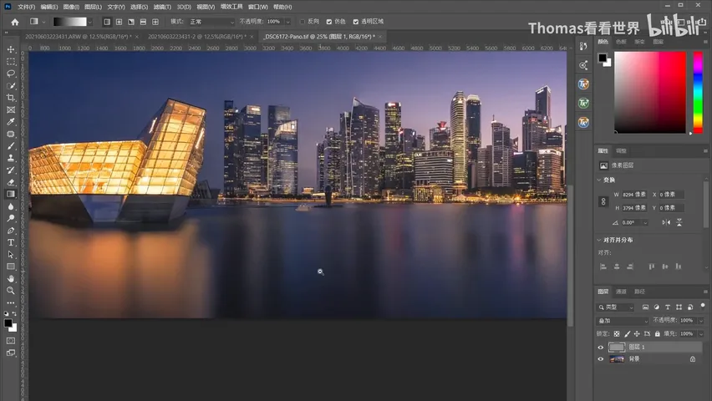Select the Lasso tool
The image size is (712, 401).
coord(11,74)
